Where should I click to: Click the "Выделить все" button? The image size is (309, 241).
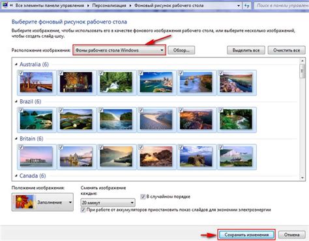click(x=246, y=50)
